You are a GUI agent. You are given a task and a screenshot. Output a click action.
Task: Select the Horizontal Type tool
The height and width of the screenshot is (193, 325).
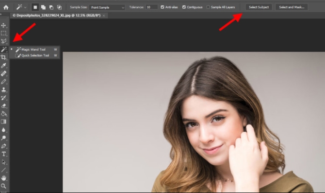tap(3, 154)
